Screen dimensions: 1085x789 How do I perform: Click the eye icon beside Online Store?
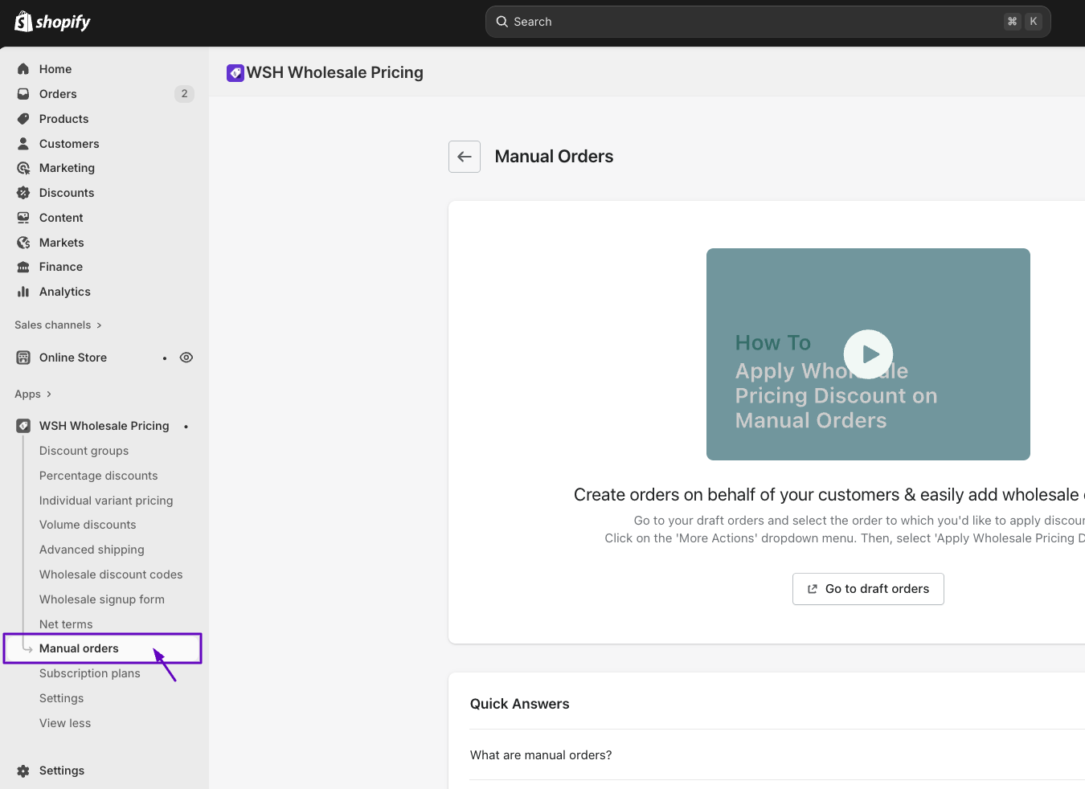(186, 358)
